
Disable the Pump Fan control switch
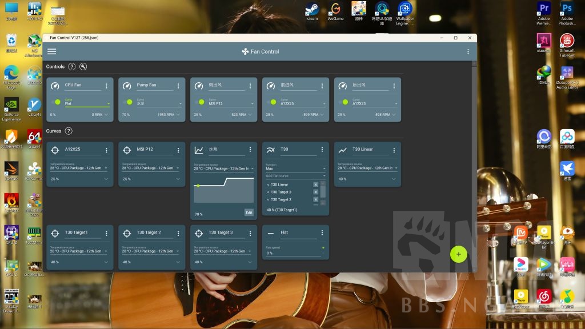click(x=128, y=102)
